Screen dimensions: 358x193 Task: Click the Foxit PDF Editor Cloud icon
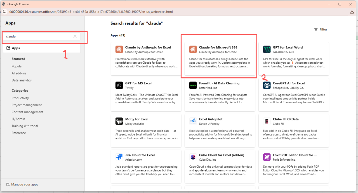[267, 157]
